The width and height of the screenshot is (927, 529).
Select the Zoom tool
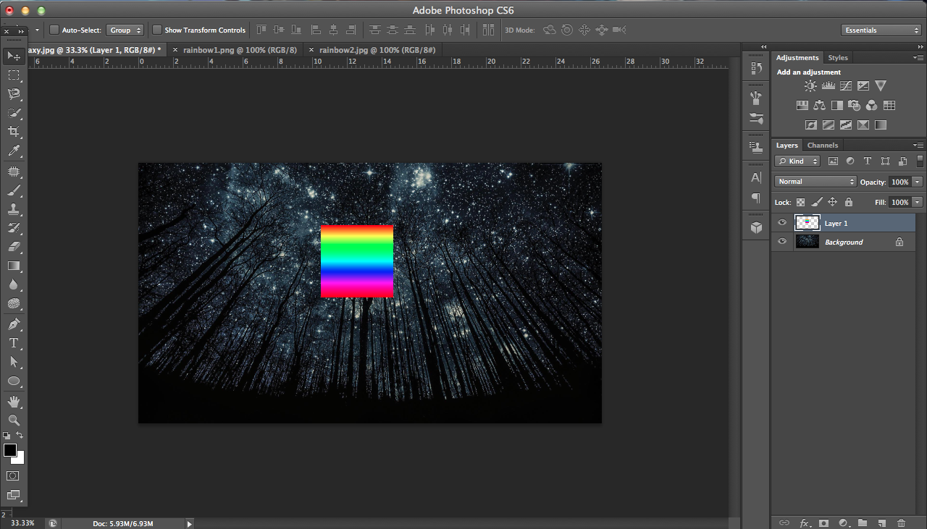[14, 420]
